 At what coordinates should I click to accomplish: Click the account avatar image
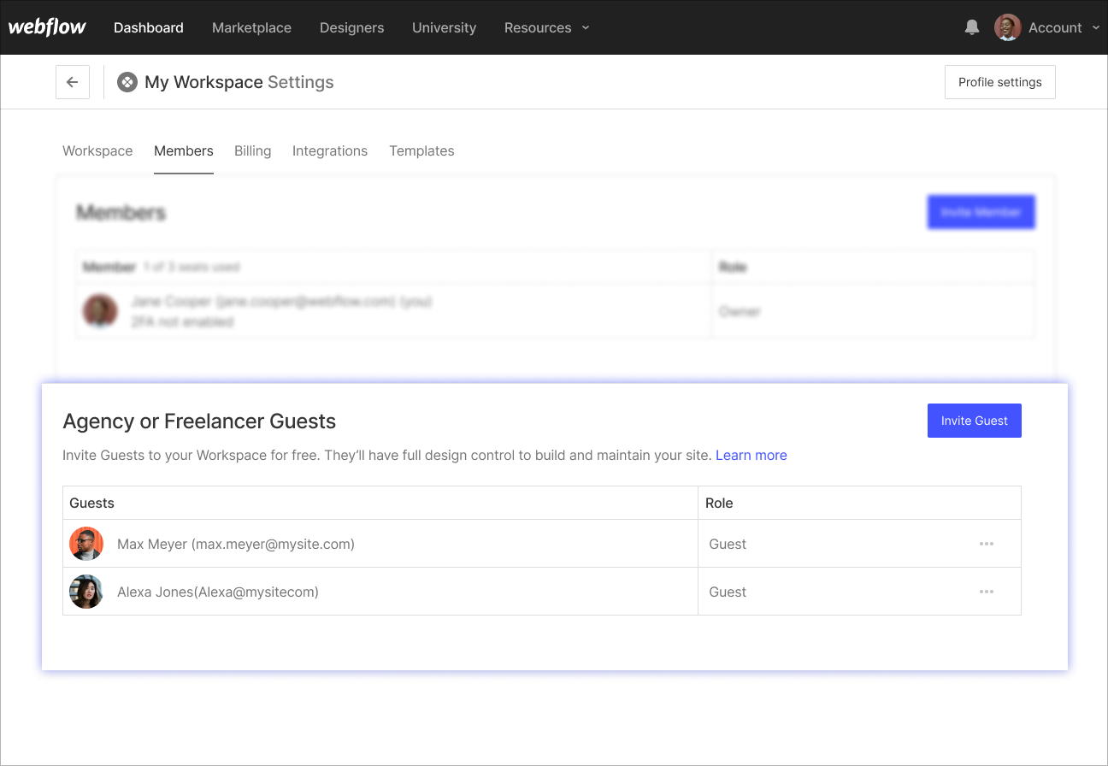tap(1007, 27)
